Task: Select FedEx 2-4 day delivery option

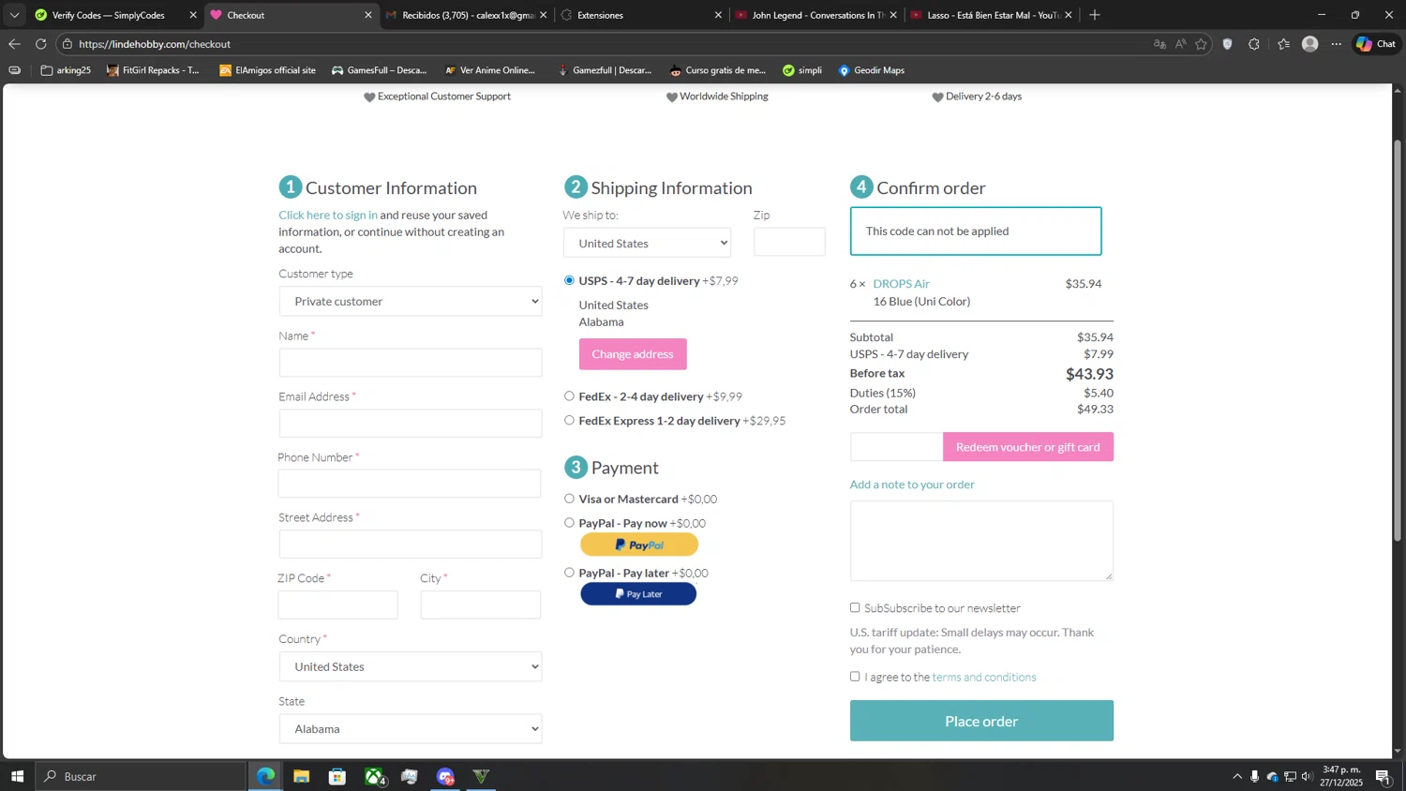Action: tap(569, 395)
